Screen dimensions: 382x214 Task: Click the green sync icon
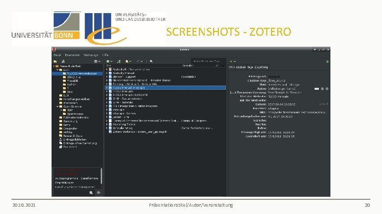tap(327, 61)
